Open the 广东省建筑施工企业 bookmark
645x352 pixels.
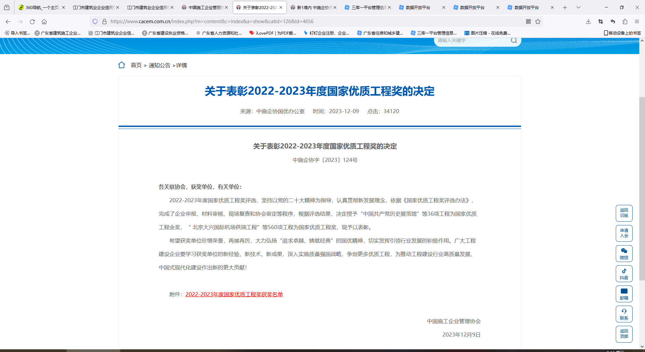pyautogui.click(x=58, y=33)
